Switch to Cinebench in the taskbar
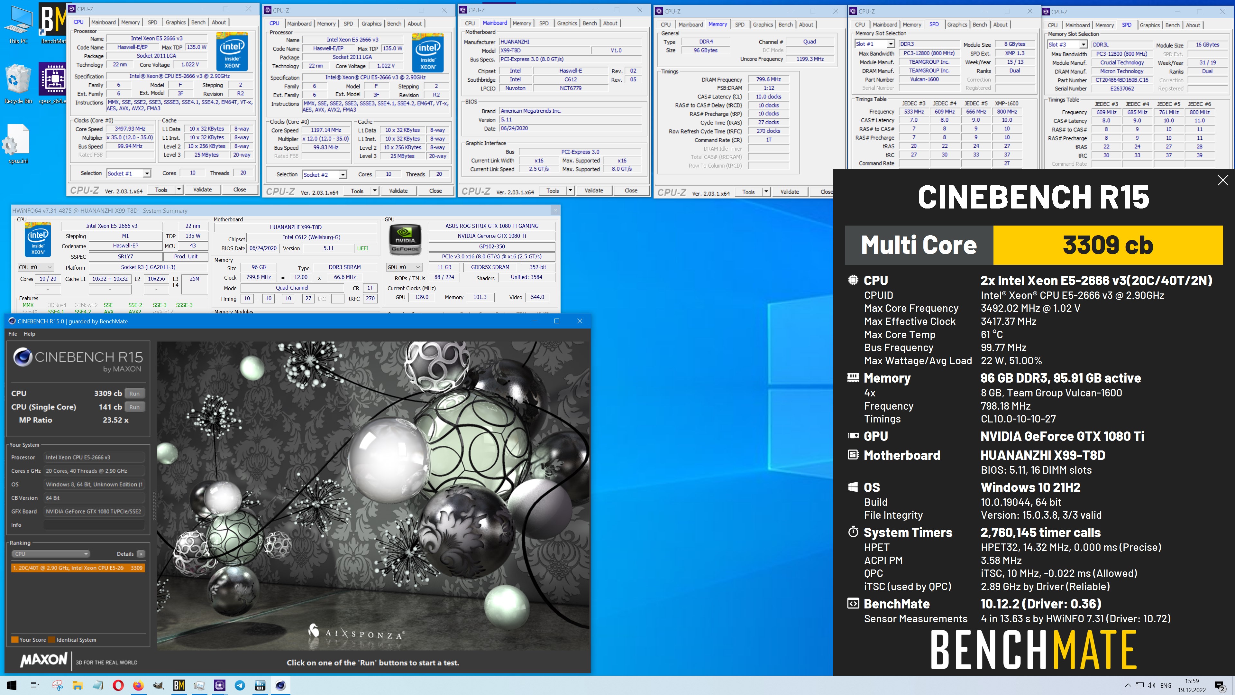This screenshot has width=1235, height=695. (x=280, y=685)
